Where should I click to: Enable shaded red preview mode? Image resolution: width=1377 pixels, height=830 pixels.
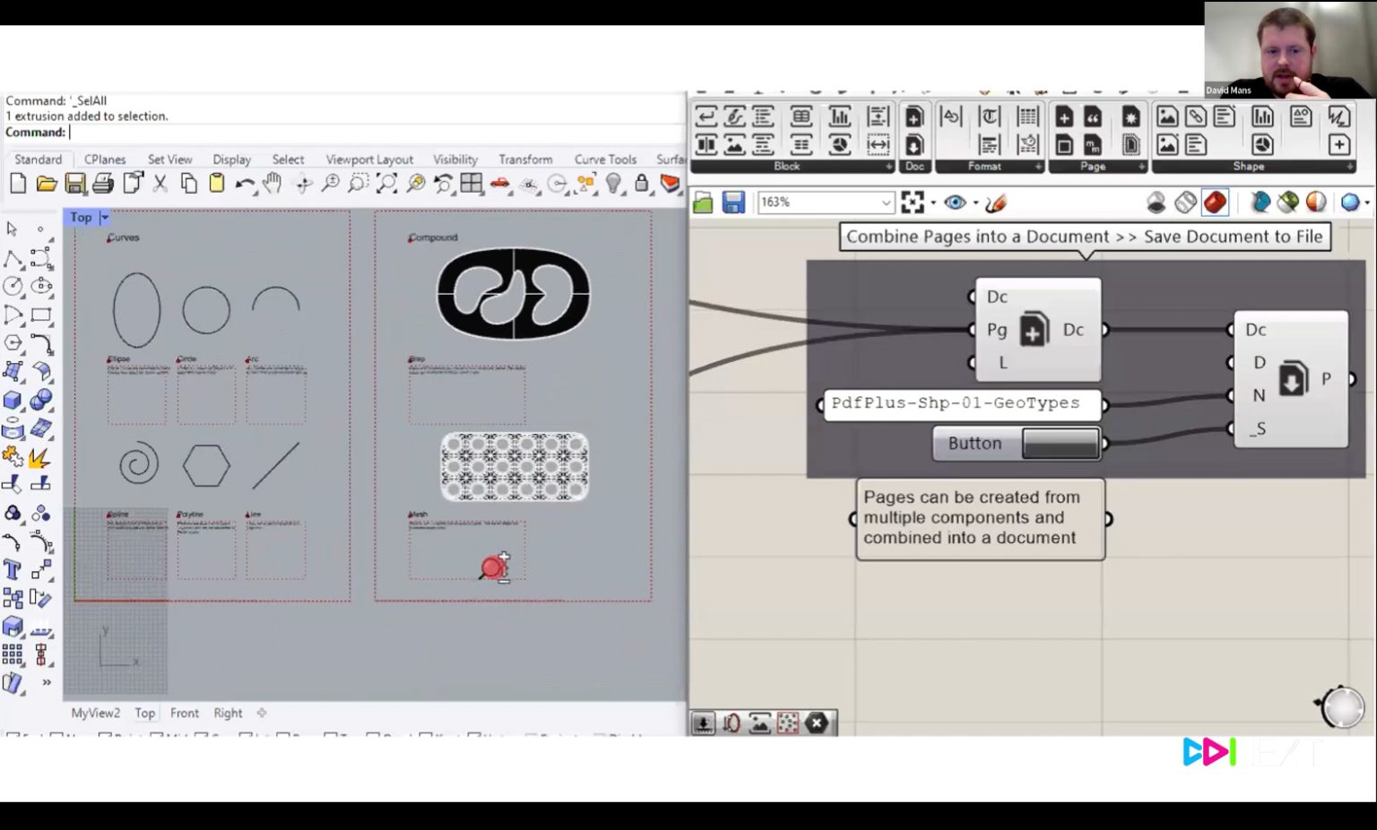1215,203
